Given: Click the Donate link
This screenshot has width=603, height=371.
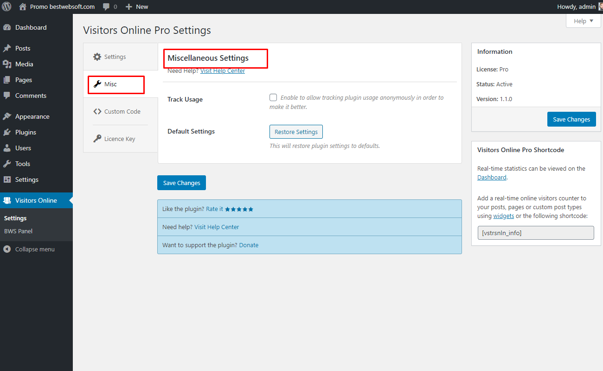Looking at the screenshot, I should point(249,245).
